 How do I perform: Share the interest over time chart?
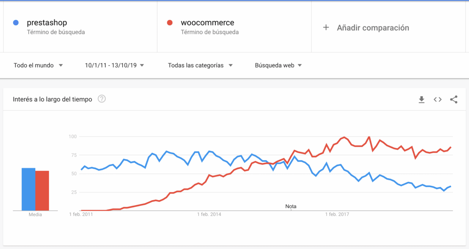(x=454, y=99)
